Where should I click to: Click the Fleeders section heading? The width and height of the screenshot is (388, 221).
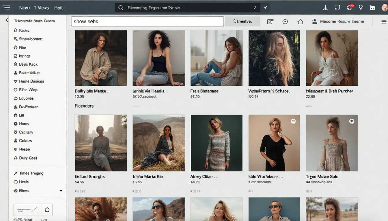coord(84,106)
